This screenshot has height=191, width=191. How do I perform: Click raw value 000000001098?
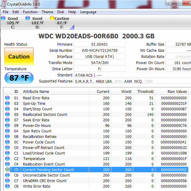point(174,153)
